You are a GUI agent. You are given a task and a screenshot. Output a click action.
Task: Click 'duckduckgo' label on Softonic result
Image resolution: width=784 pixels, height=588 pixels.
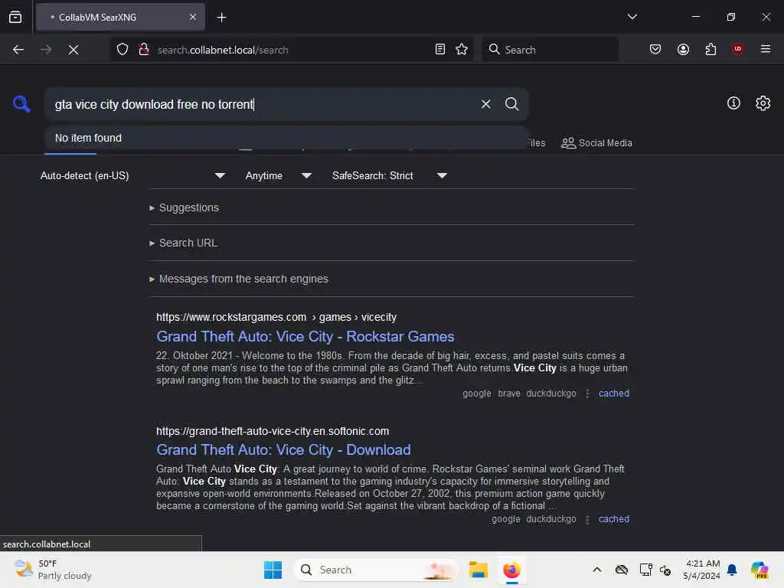[x=551, y=519]
